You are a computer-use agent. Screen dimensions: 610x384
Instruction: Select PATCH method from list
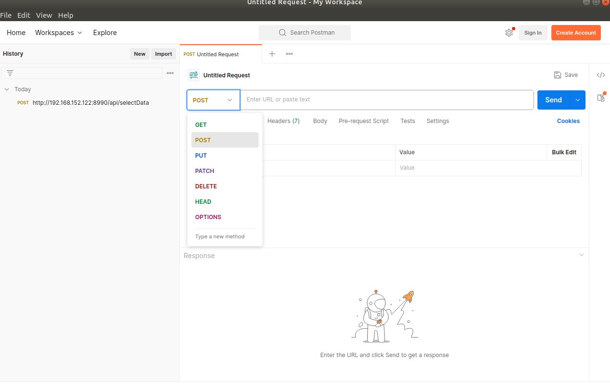[x=225, y=171]
